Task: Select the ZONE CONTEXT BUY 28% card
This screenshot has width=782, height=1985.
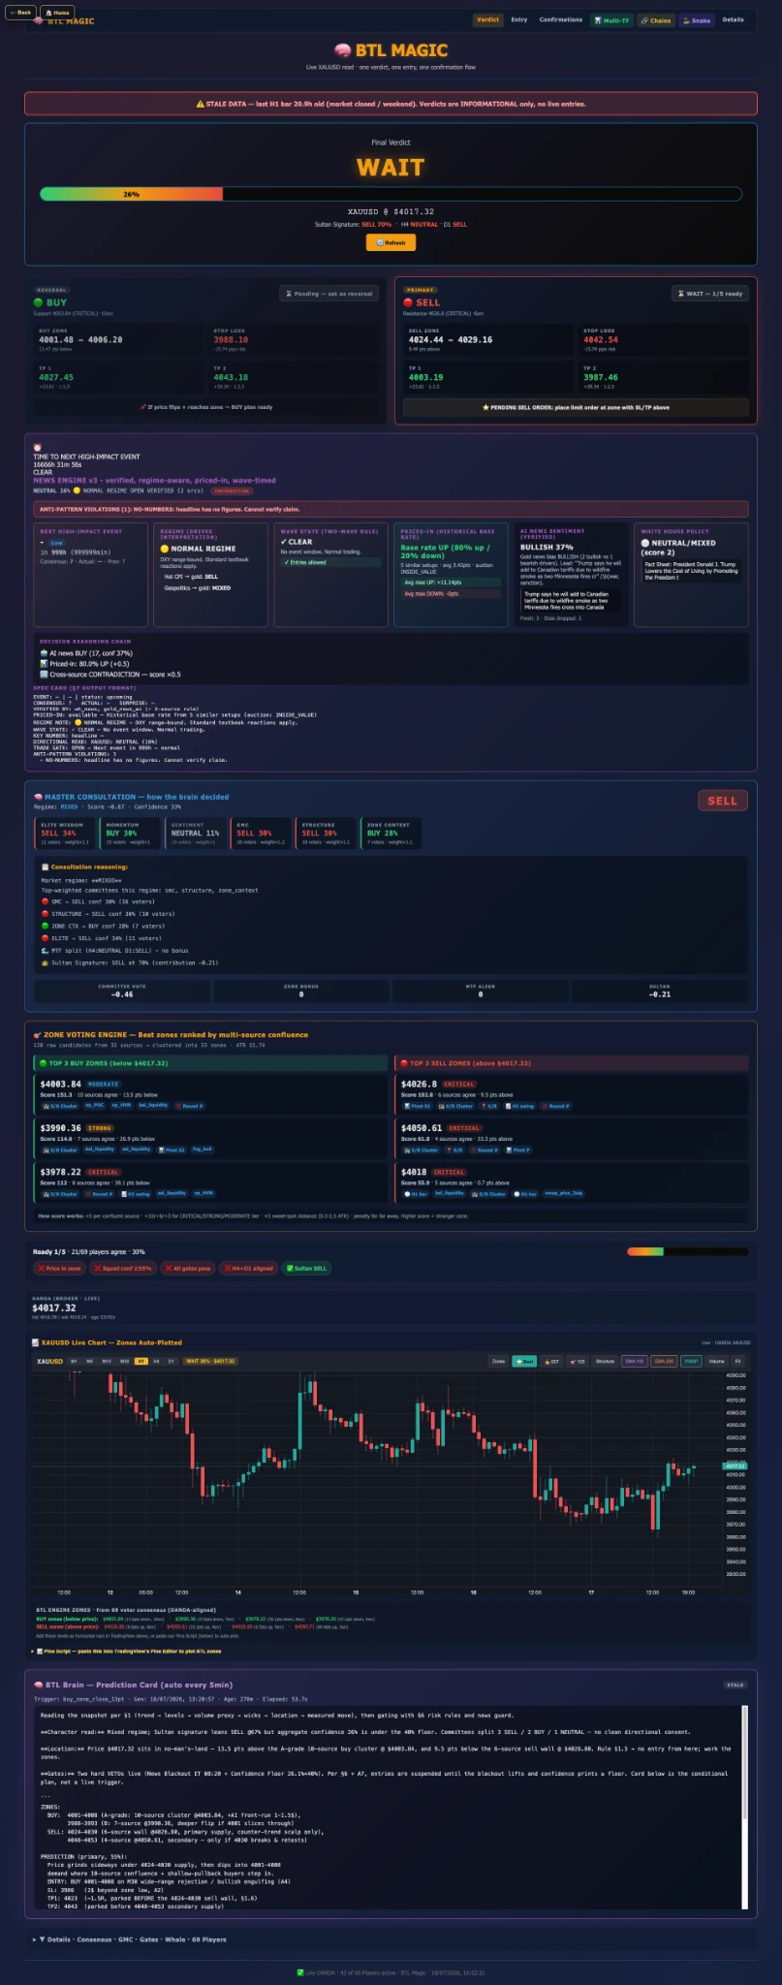Action: coord(391,834)
